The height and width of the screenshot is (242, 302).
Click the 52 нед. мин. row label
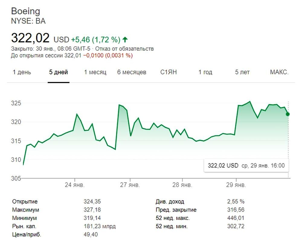click(172, 226)
